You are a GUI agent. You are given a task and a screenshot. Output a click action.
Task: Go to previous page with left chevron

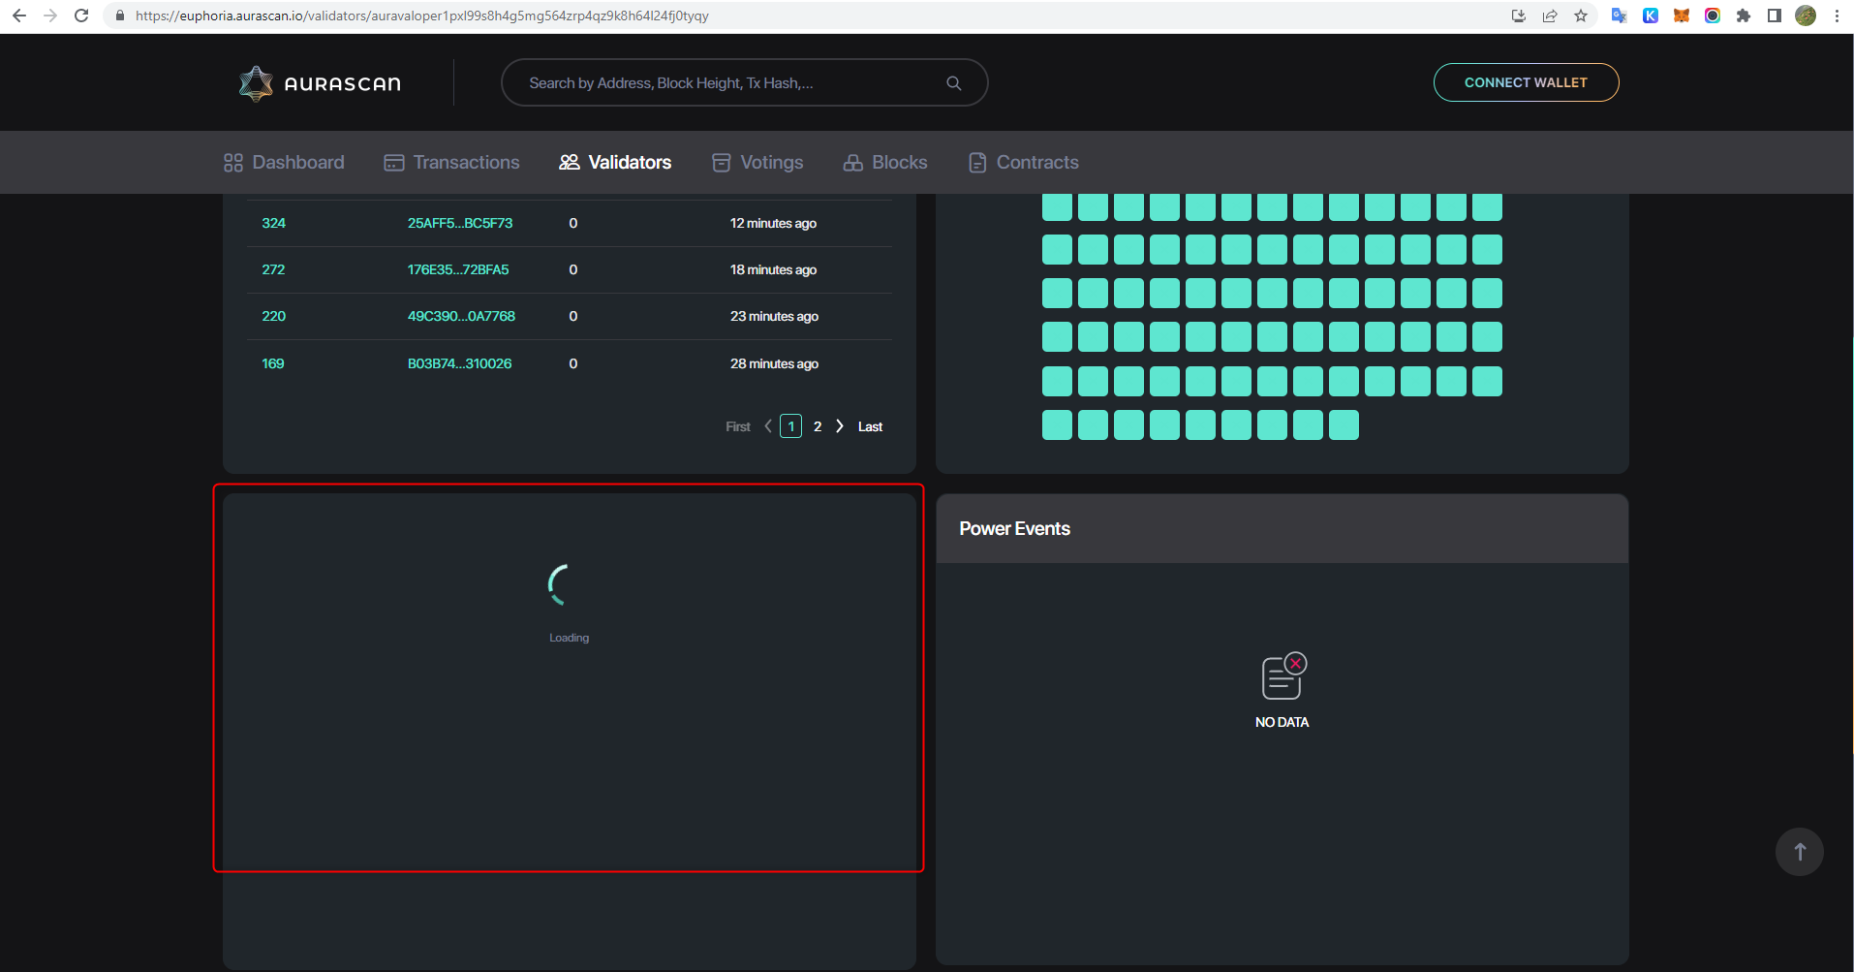click(767, 425)
